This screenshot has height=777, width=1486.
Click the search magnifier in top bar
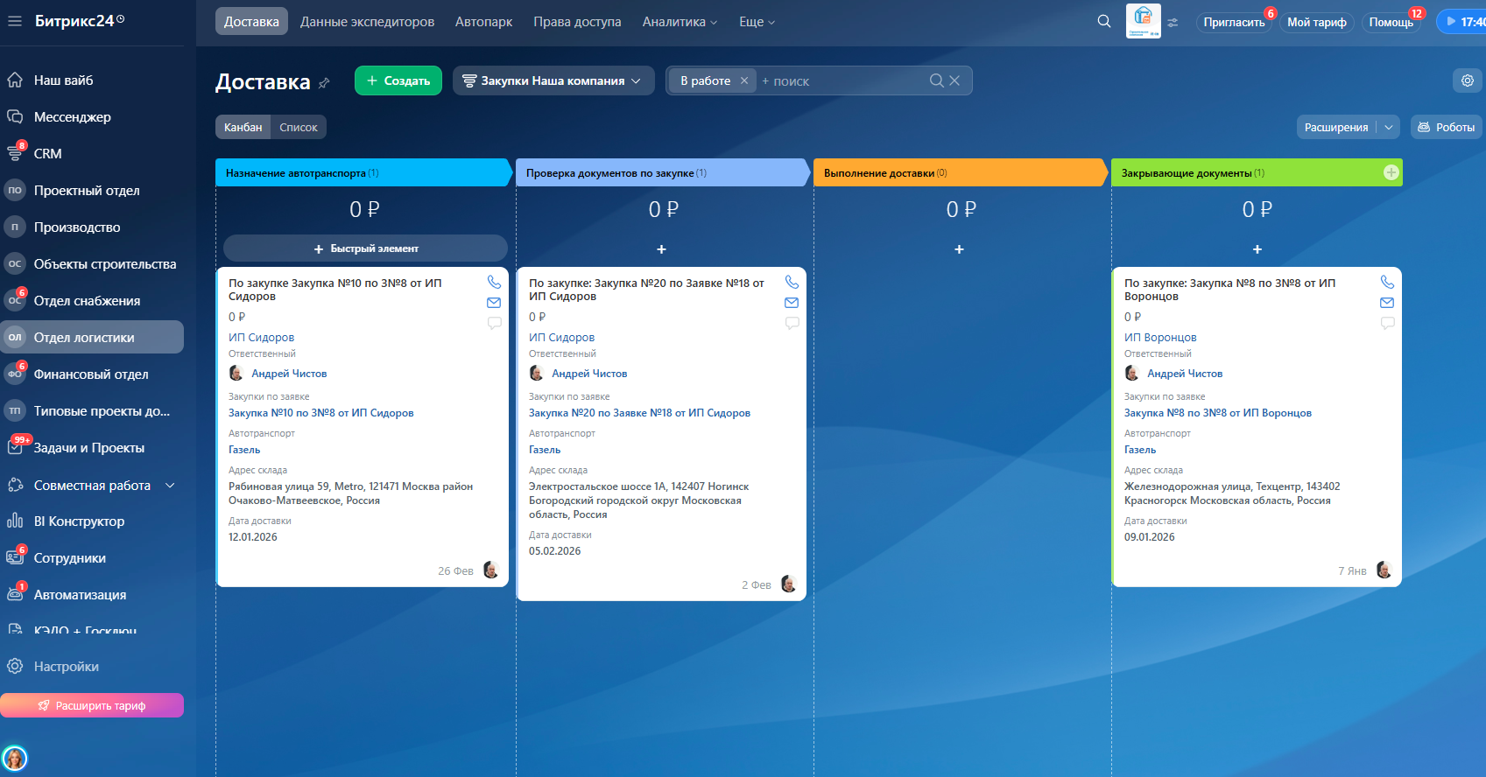(x=1104, y=21)
